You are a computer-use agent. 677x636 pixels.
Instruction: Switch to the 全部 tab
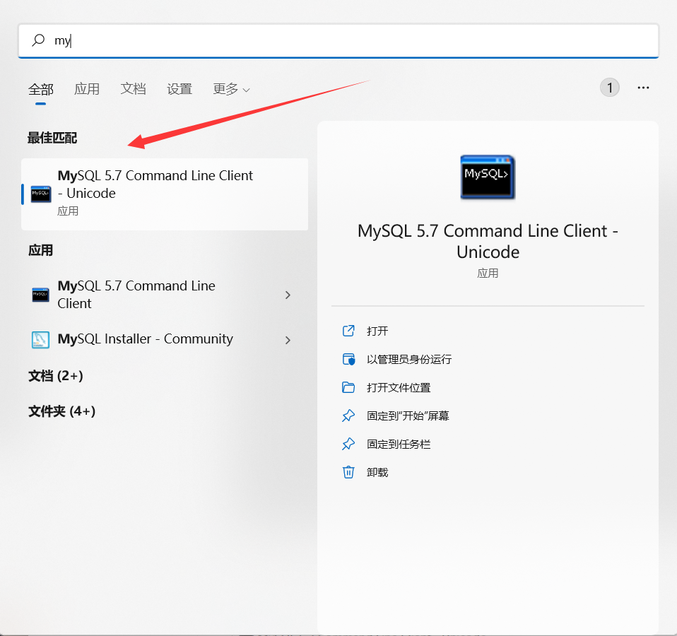[40, 89]
